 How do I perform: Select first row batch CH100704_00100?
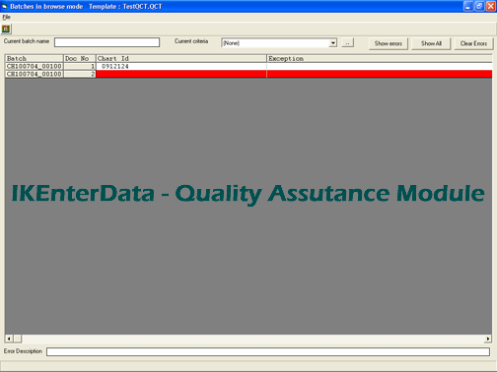point(35,66)
